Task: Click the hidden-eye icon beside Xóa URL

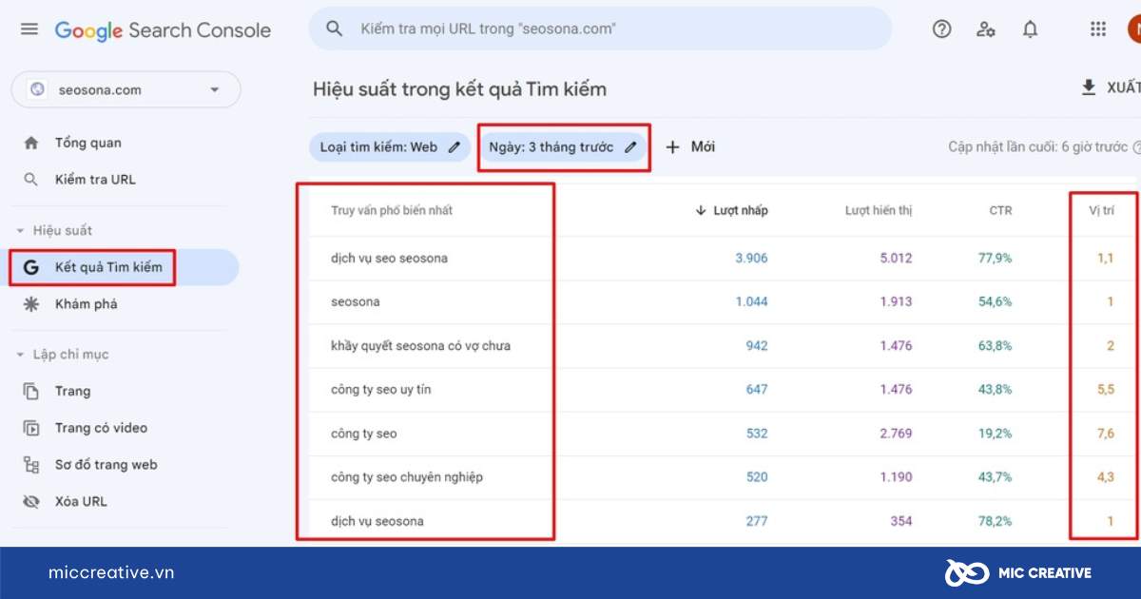Action: [31, 501]
